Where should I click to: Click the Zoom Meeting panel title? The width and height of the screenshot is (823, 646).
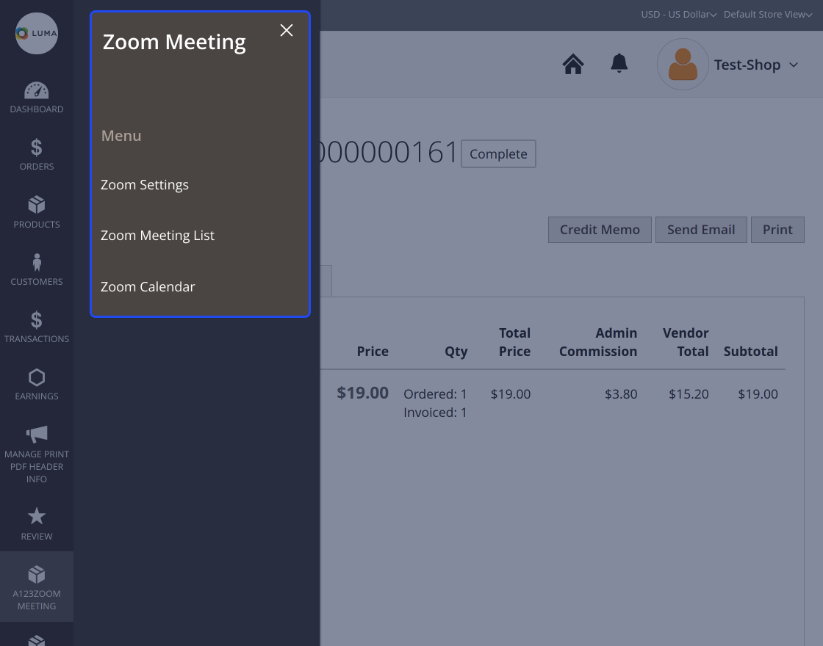coord(174,42)
